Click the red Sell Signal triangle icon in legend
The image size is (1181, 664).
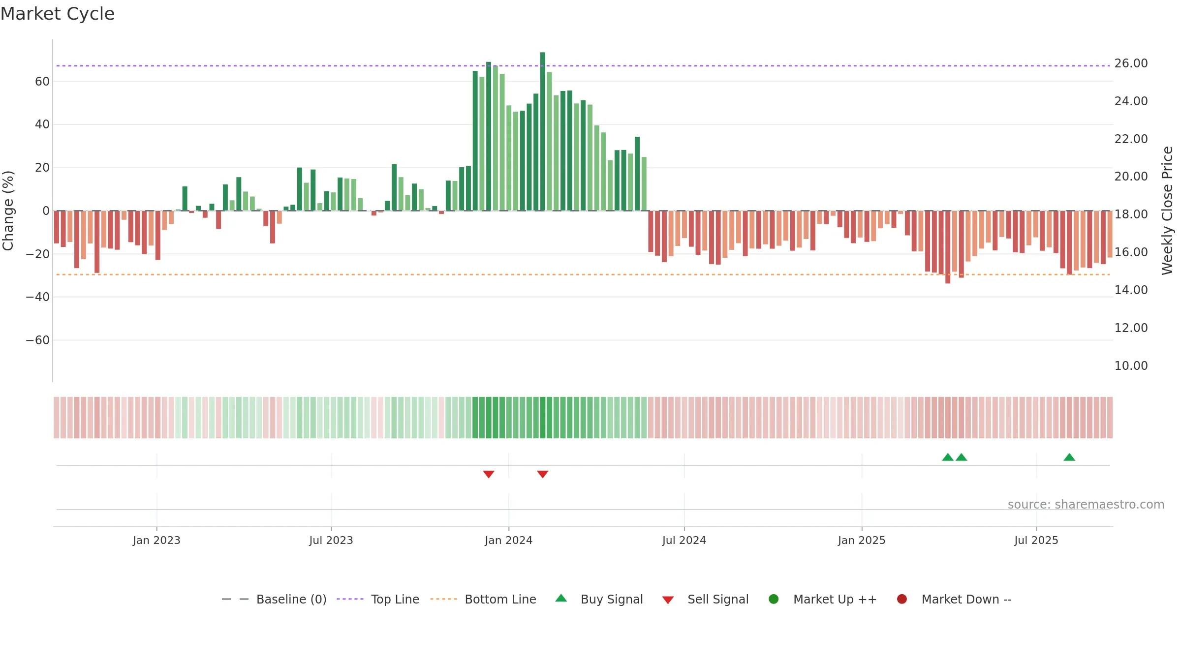click(668, 600)
